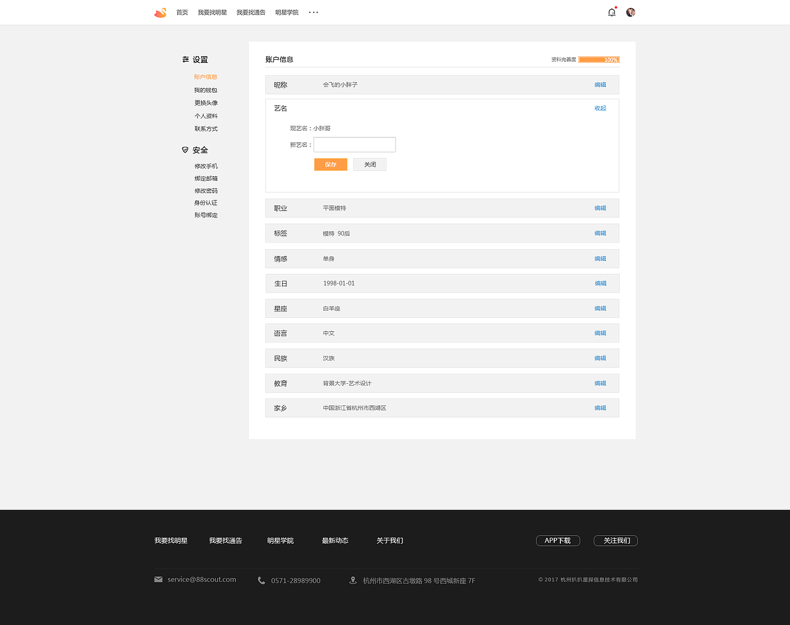790x625 pixels.
Task: Go to 首页 in the top navigation
Action: 182,12
